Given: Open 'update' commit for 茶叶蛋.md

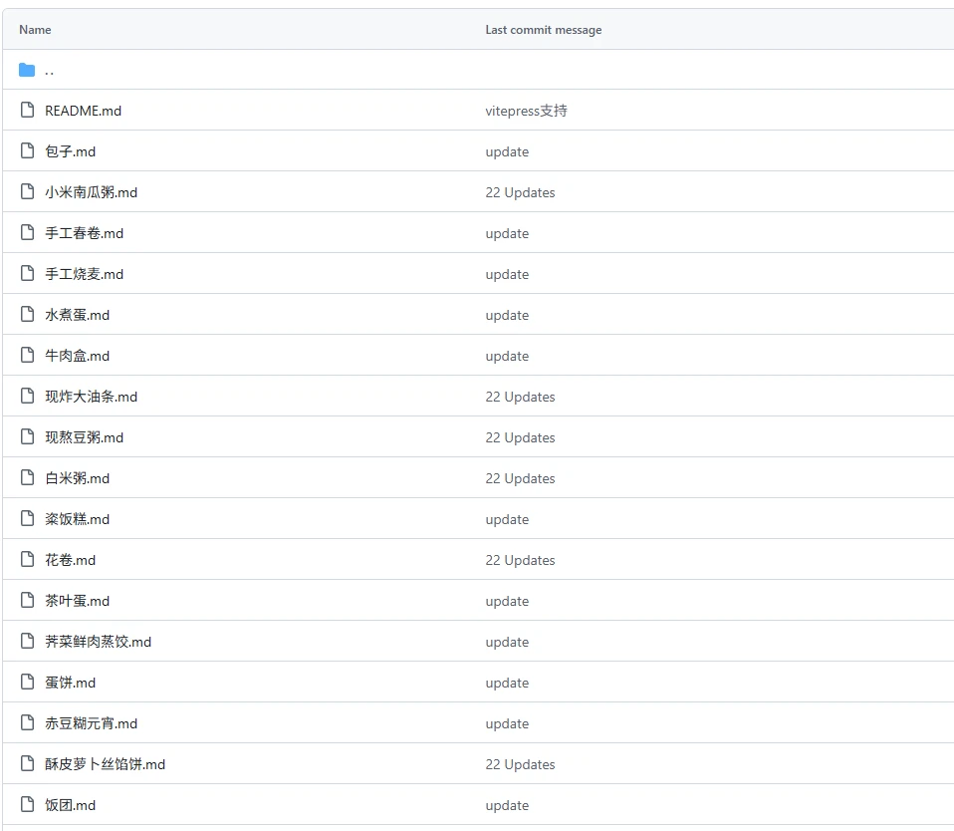Looking at the screenshot, I should (x=507, y=601).
